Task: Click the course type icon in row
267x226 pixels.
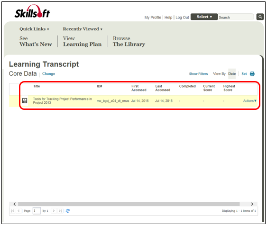Action: pos(25,100)
